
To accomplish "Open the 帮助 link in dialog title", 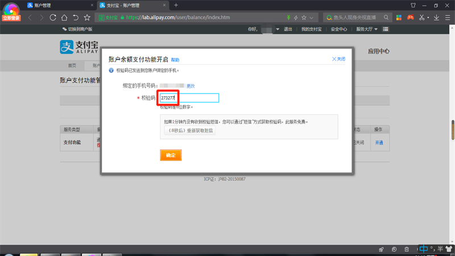I will tap(175, 60).
